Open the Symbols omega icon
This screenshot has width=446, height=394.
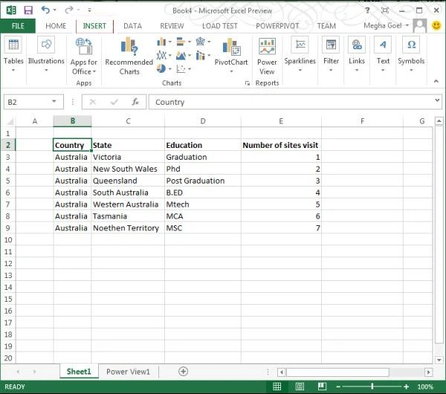pyautogui.click(x=411, y=45)
